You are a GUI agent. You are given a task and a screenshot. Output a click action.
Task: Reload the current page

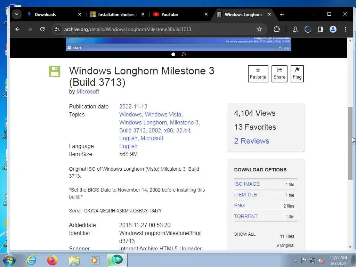click(42, 29)
